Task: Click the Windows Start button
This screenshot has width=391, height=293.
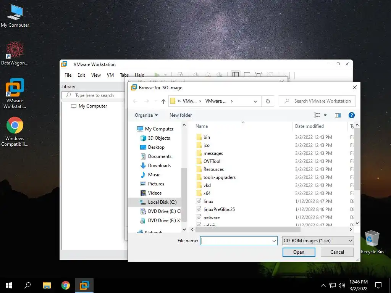Action: tap(9, 285)
